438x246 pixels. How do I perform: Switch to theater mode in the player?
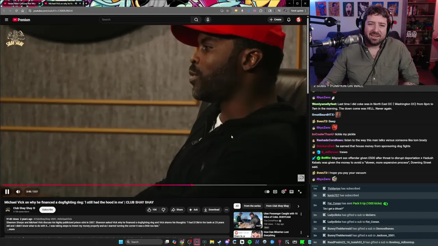292,192
